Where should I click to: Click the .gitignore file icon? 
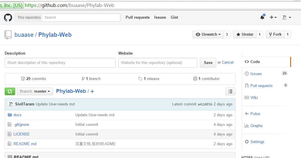[9, 124]
